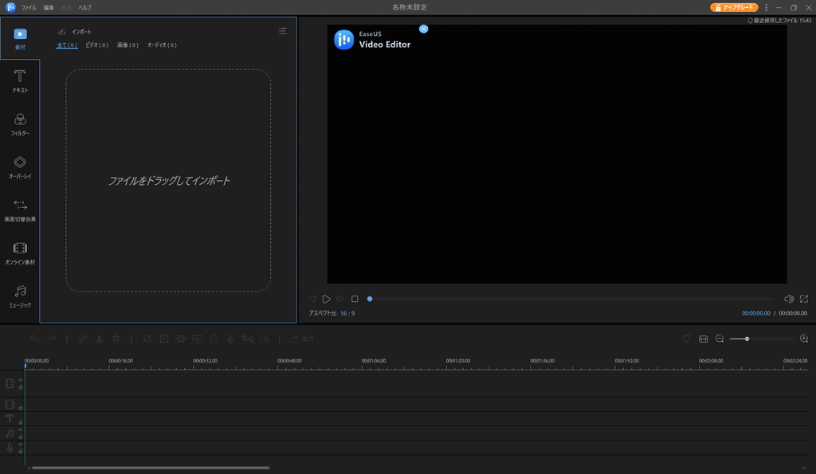This screenshot has width=816, height=474.
Task: Switch to the ビデオ (0) tab
Action: (x=96, y=45)
